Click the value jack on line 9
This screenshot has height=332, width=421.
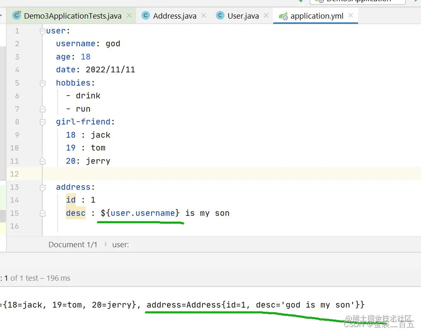pos(101,135)
